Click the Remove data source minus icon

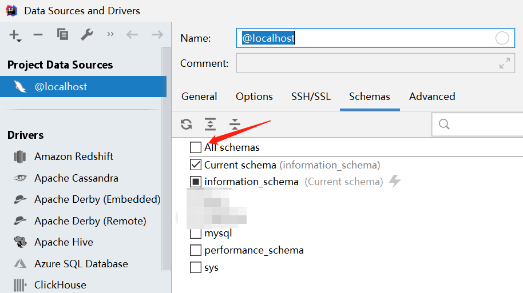(38, 34)
